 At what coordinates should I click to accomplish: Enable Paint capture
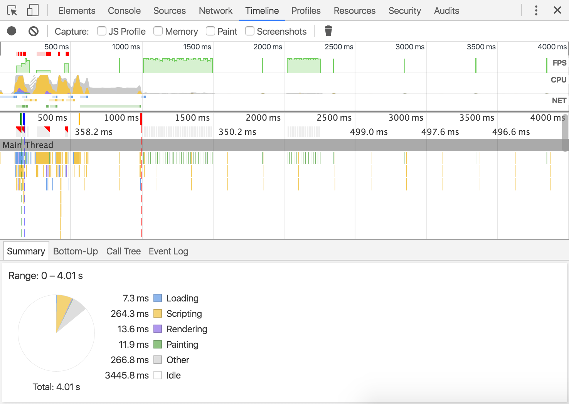210,31
